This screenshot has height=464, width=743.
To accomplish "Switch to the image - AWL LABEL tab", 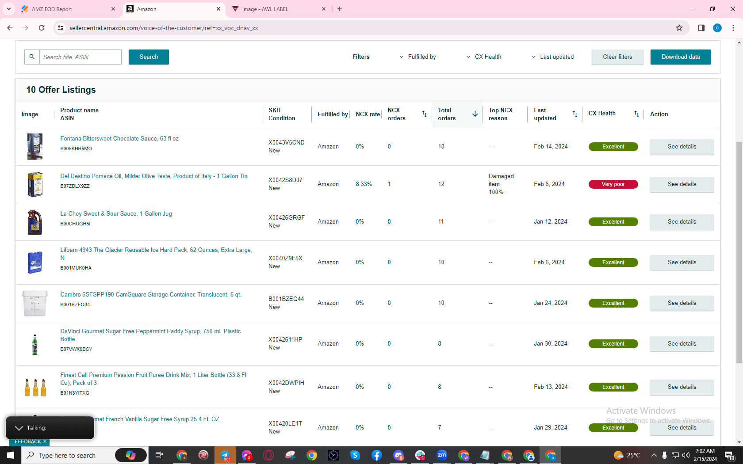I will [x=278, y=9].
